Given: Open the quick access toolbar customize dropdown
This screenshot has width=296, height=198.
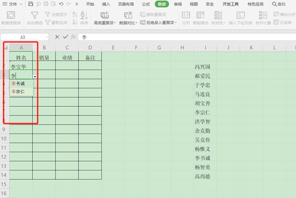Looking at the screenshot, I should (x=77, y=4).
